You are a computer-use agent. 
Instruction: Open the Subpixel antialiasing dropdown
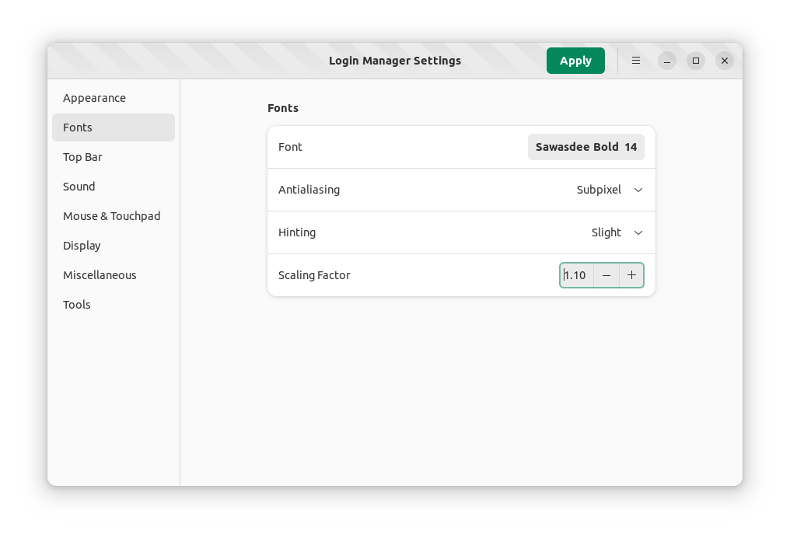click(x=599, y=190)
